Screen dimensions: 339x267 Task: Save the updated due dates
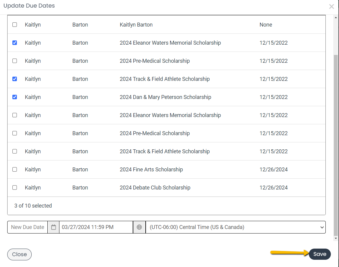click(x=320, y=254)
